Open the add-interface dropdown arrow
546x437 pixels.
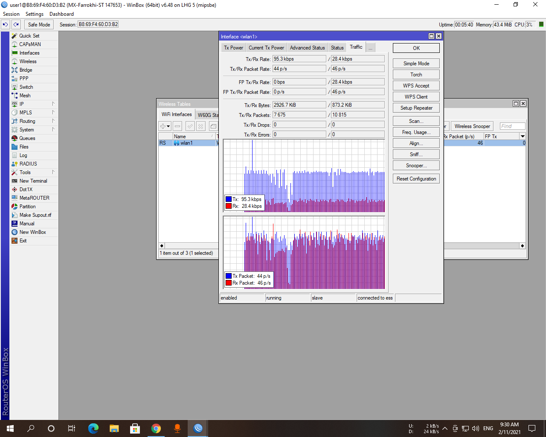point(167,126)
